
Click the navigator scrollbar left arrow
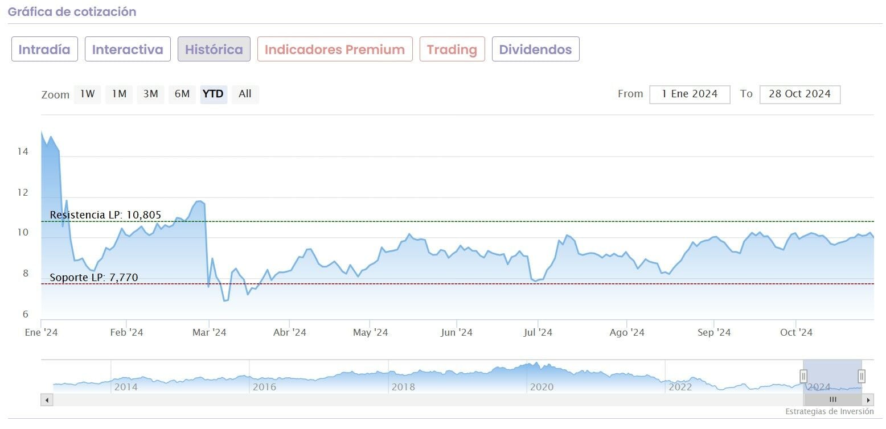point(47,400)
